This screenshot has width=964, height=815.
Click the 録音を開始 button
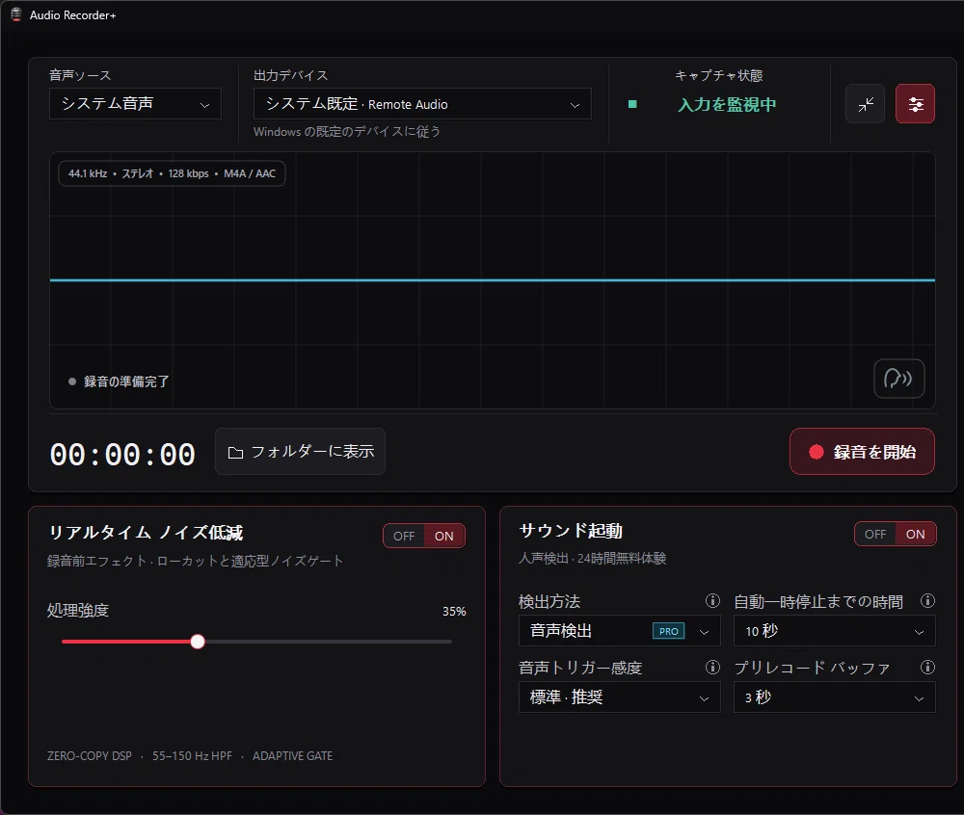pos(862,452)
